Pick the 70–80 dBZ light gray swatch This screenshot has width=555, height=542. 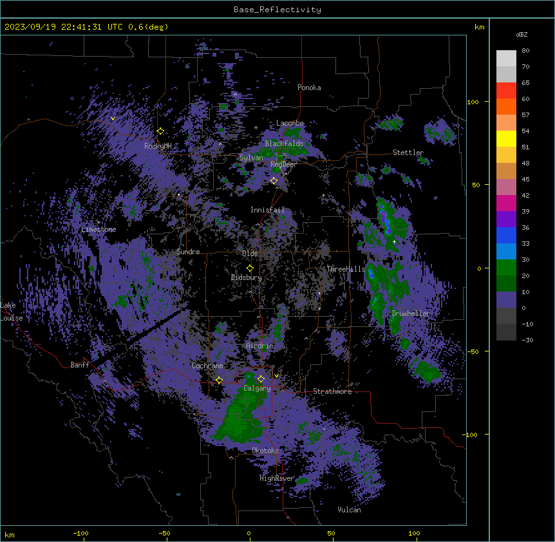506,59
